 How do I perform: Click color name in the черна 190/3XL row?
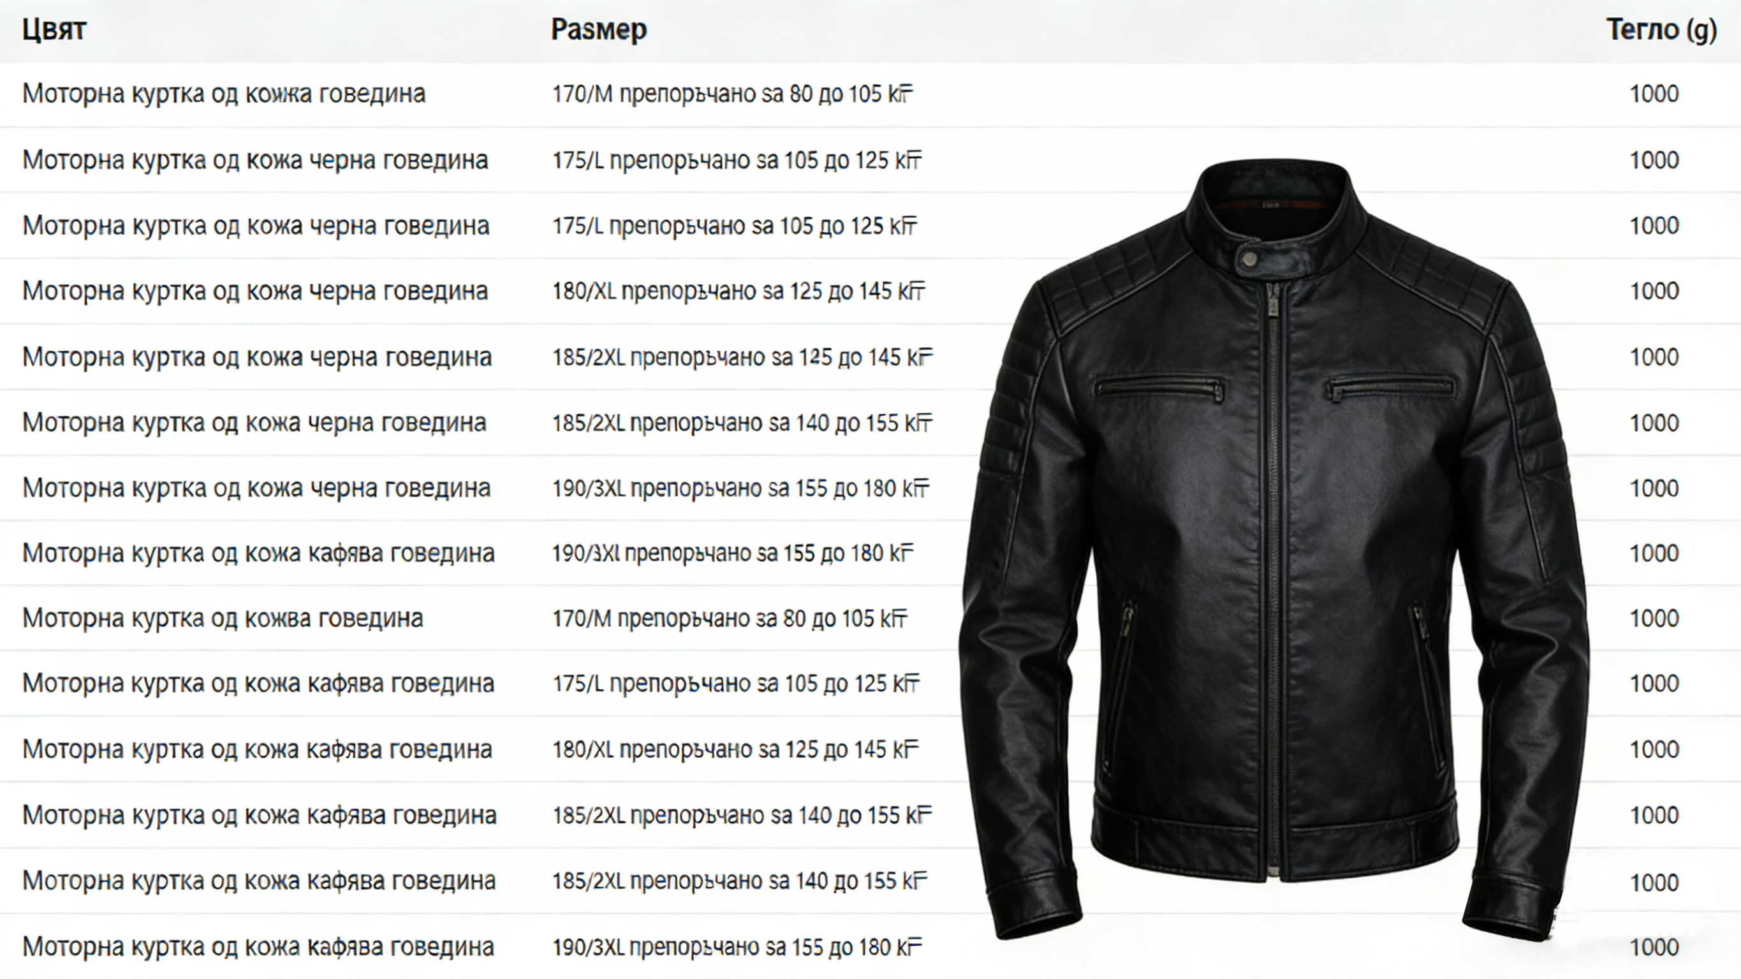(256, 488)
